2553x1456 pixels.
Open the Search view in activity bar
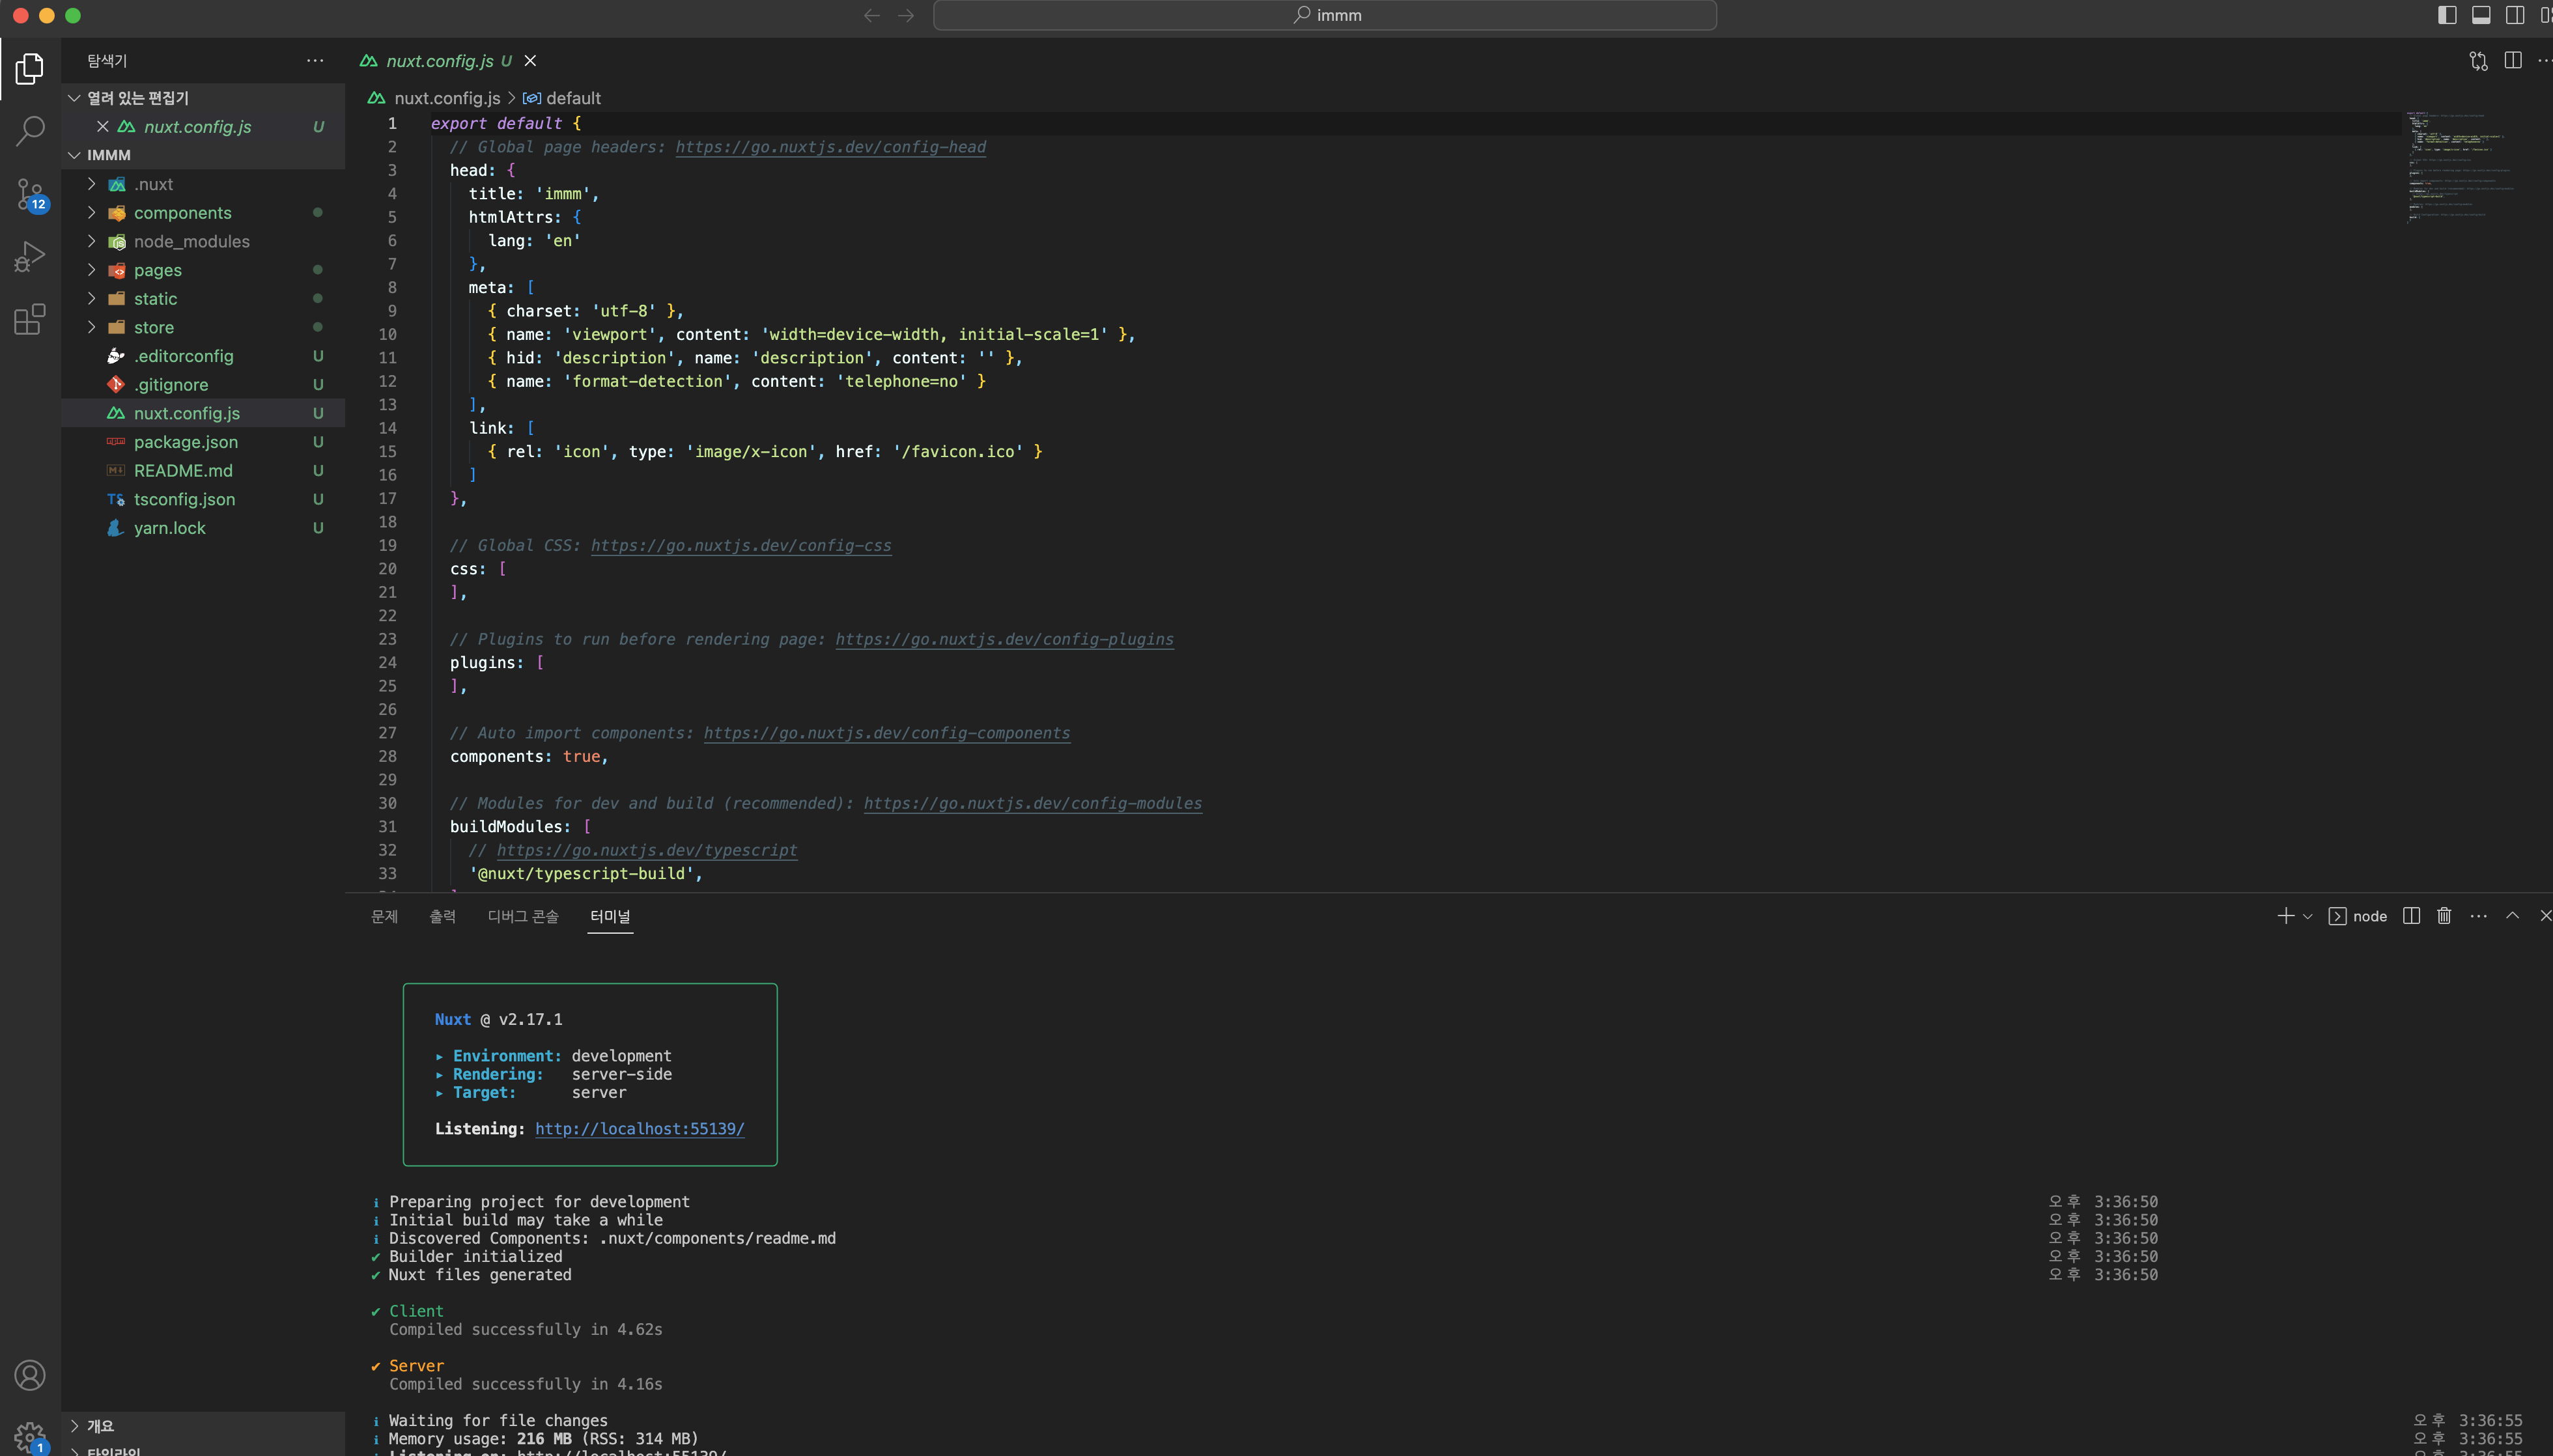(x=30, y=130)
